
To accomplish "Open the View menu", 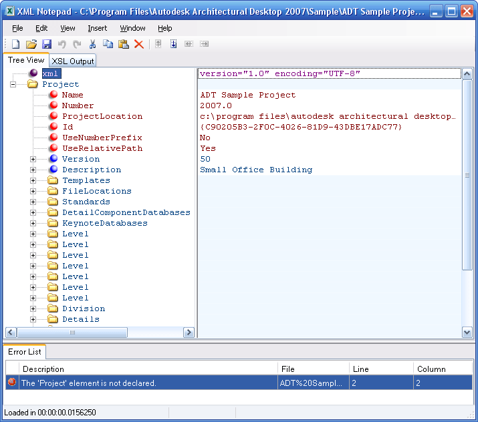I will [x=68, y=28].
